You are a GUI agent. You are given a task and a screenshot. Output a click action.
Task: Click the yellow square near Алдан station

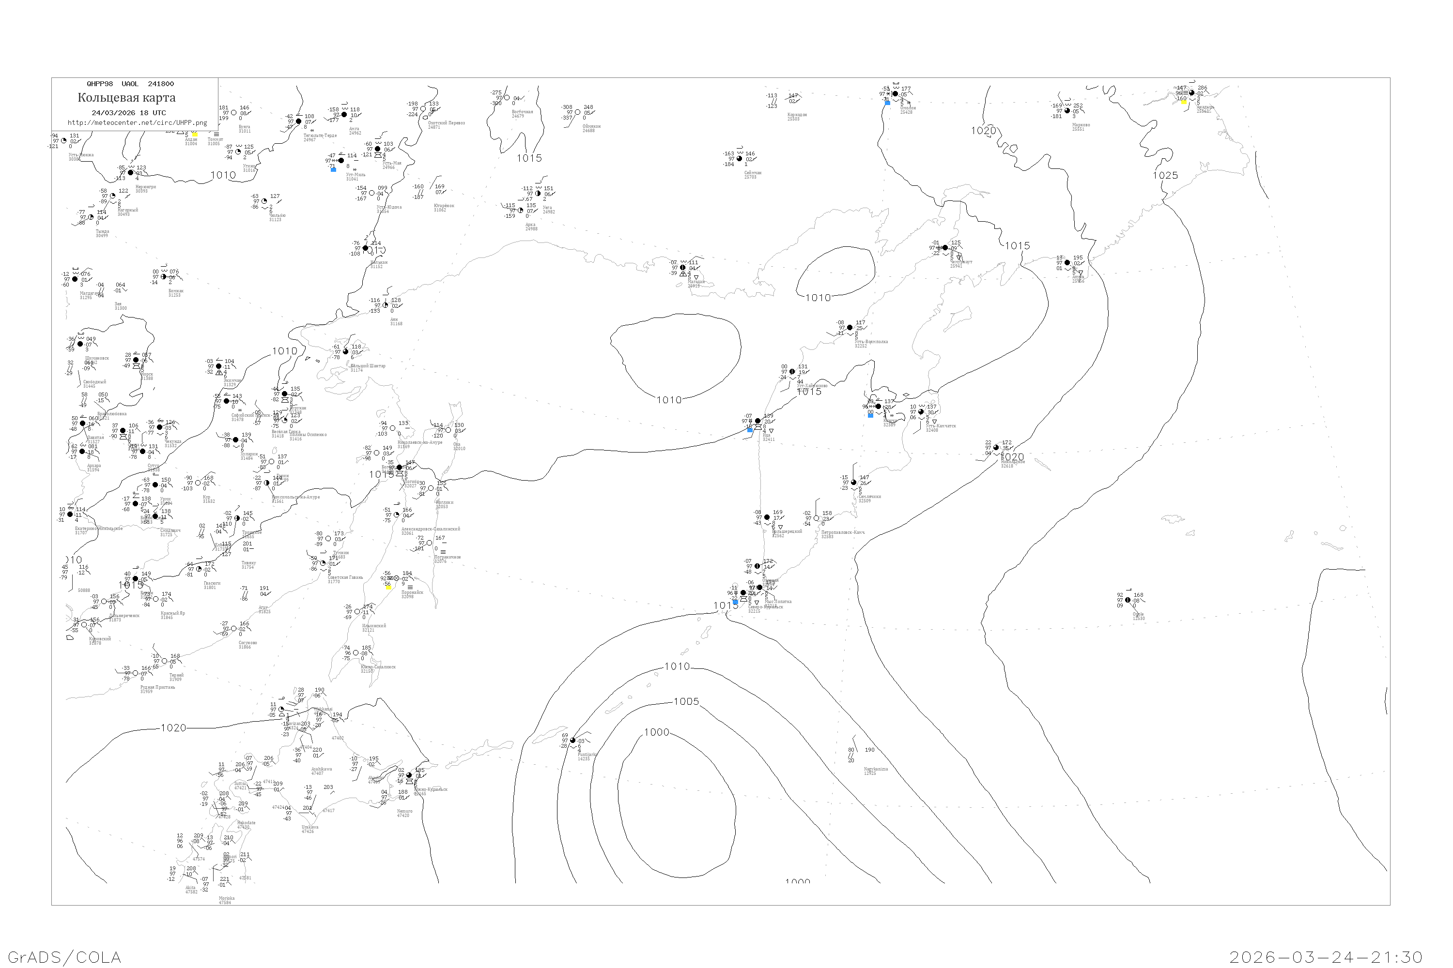pos(195,134)
